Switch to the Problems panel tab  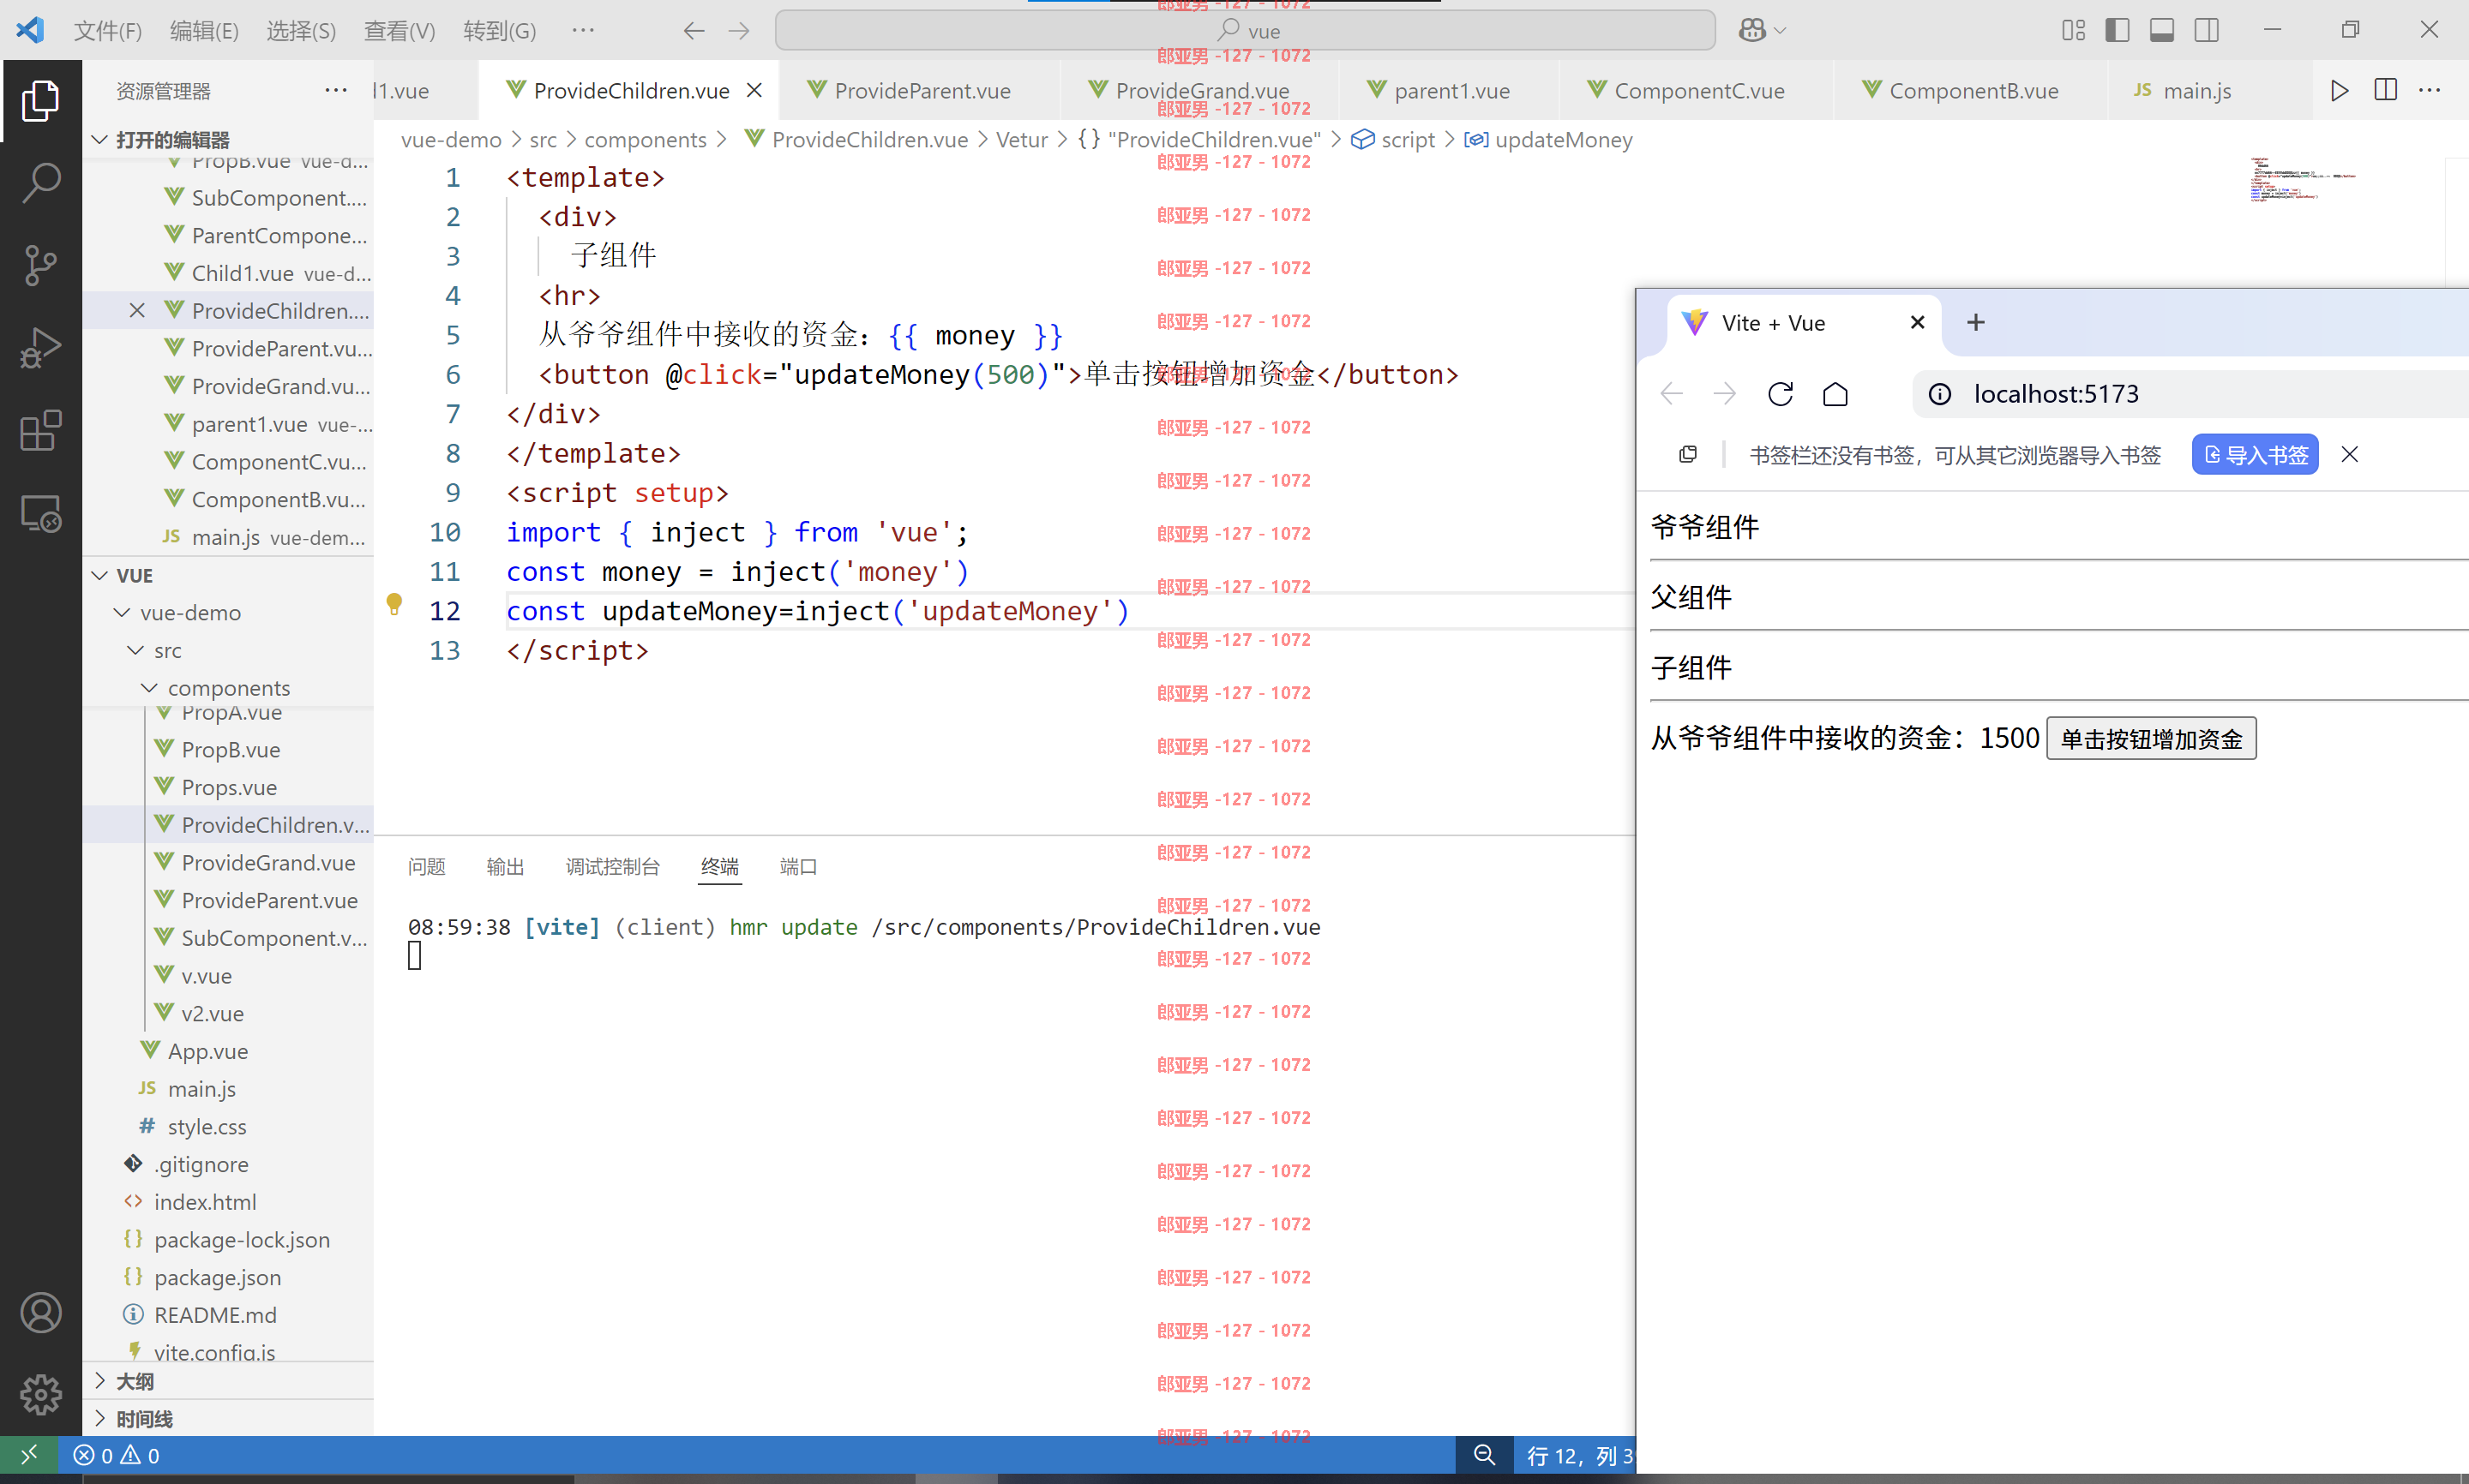[427, 866]
